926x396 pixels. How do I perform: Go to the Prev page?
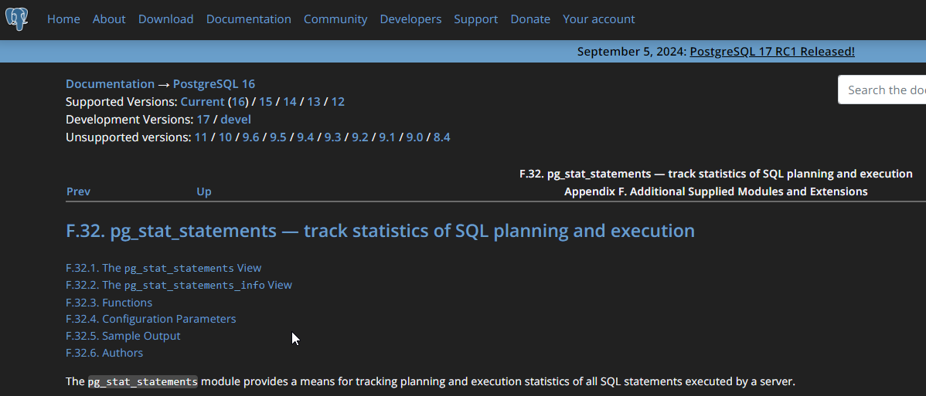(78, 191)
